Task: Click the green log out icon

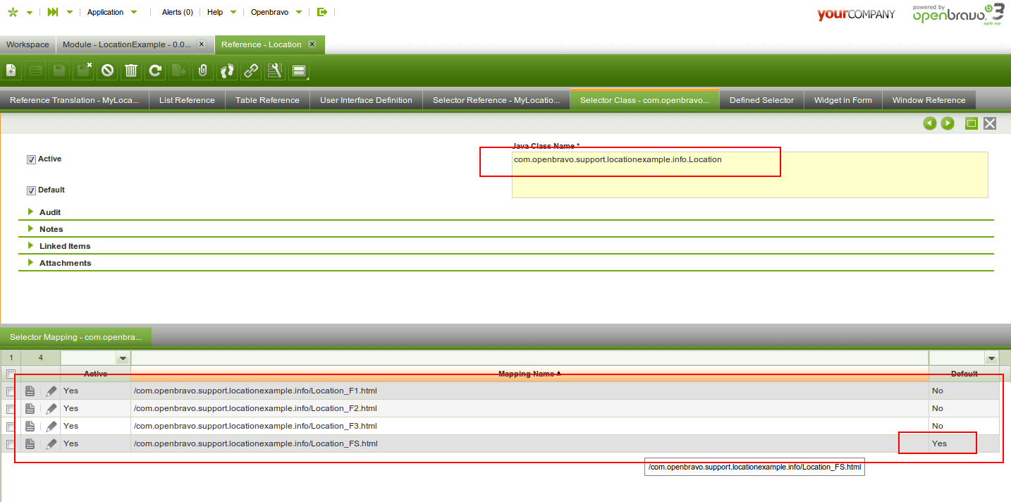Action: tap(322, 12)
